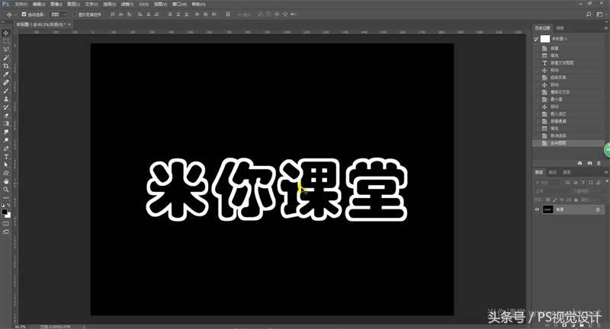This screenshot has width=610, height=329.
Task: Open the 编辑(E) menu
Action: click(39, 5)
